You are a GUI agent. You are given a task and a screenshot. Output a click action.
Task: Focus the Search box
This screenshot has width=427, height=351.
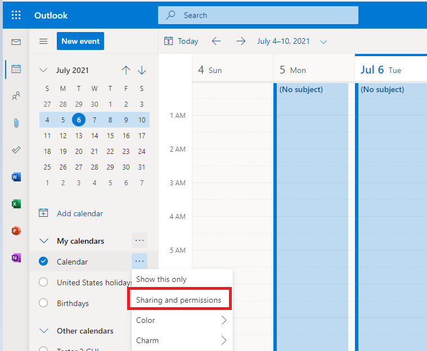click(258, 15)
